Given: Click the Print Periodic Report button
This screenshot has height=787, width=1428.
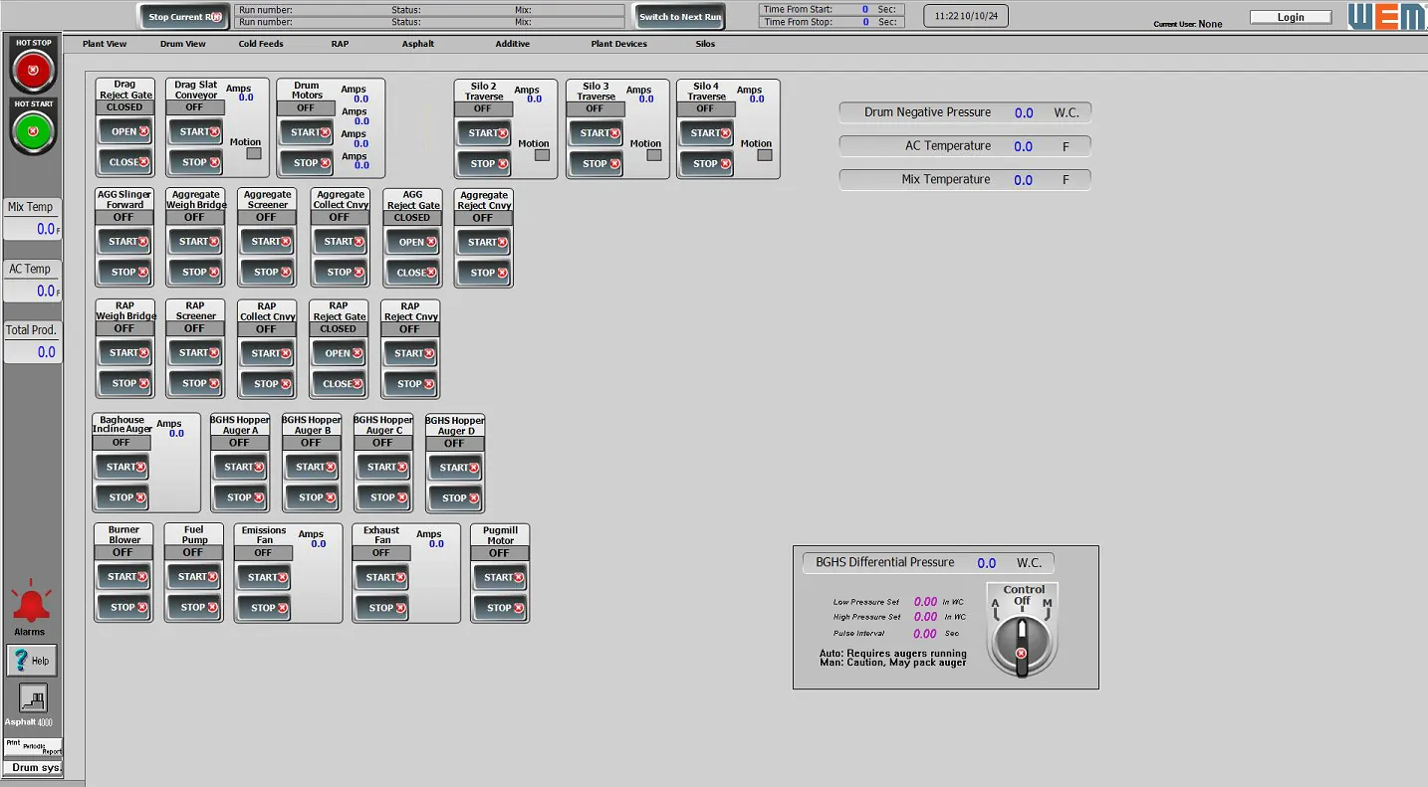Looking at the screenshot, I should point(33,747).
